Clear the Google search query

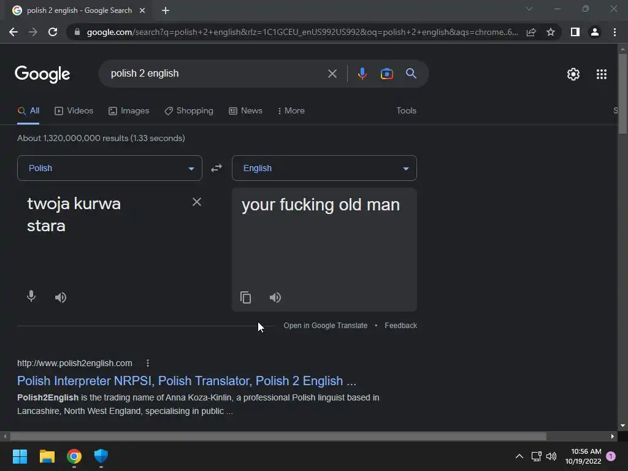(x=332, y=74)
